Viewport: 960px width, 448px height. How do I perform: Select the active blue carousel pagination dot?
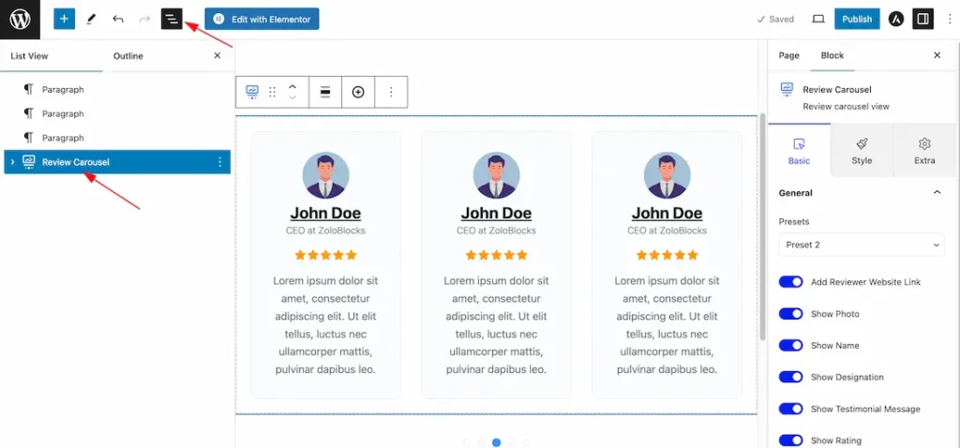pyautogui.click(x=497, y=441)
